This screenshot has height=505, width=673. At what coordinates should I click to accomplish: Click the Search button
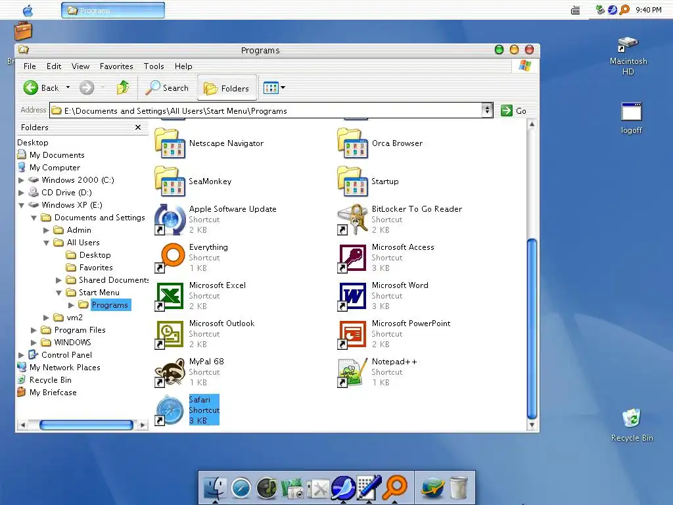pos(167,87)
